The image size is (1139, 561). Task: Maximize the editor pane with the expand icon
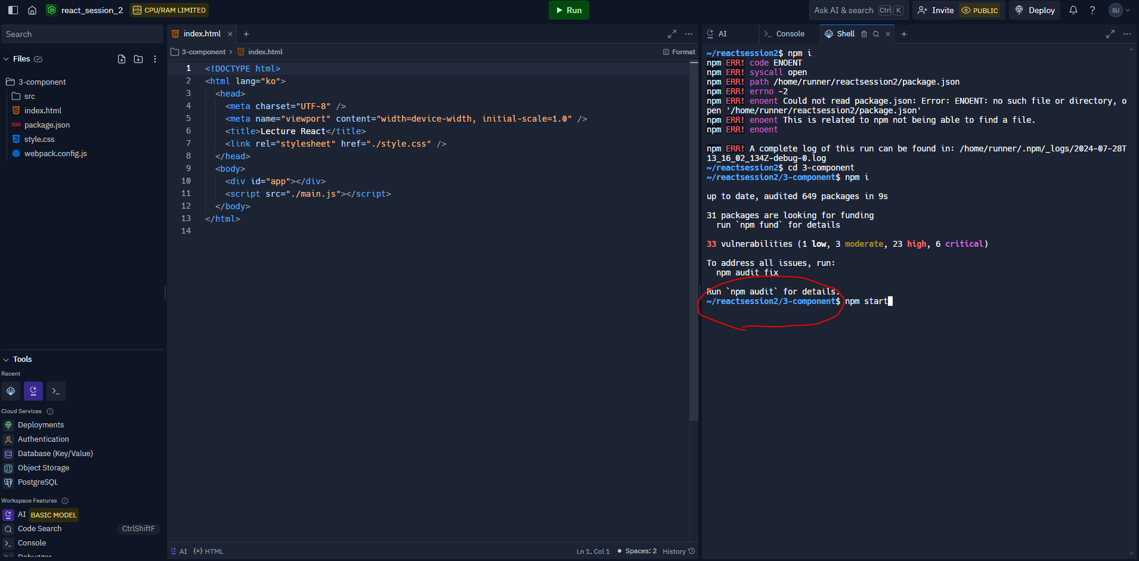coord(672,34)
